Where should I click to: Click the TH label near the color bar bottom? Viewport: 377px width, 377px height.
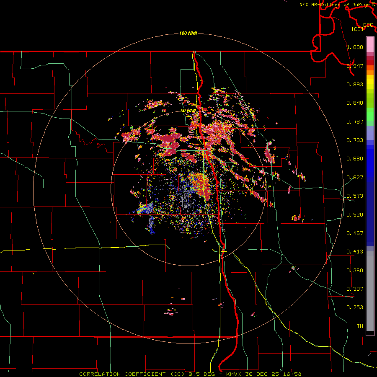(360, 326)
